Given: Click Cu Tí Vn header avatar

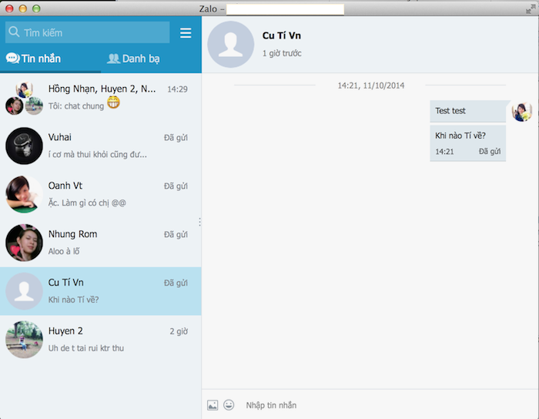Looking at the screenshot, I should coord(231,45).
